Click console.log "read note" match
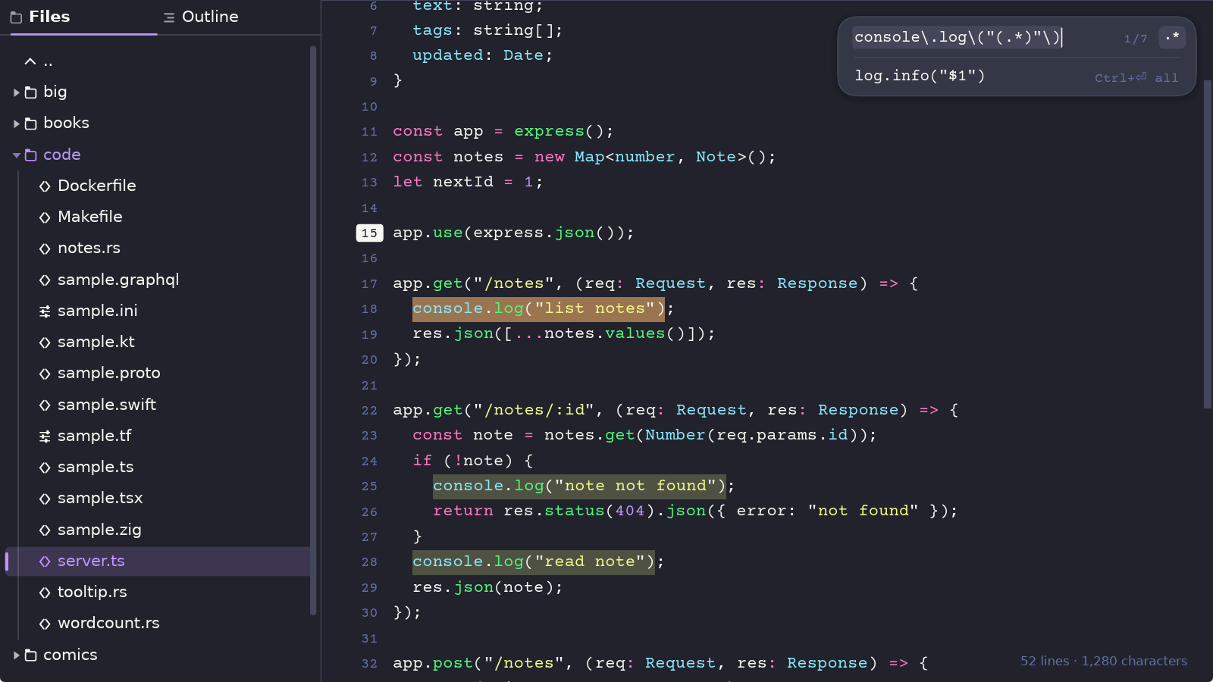This screenshot has height=682, width=1213. [x=533, y=562]
